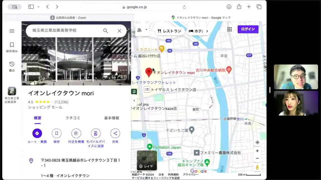Viewport: 321px width, 180px height.
Task: Open the 利用規約 terms link
Action: coord(173,175)
